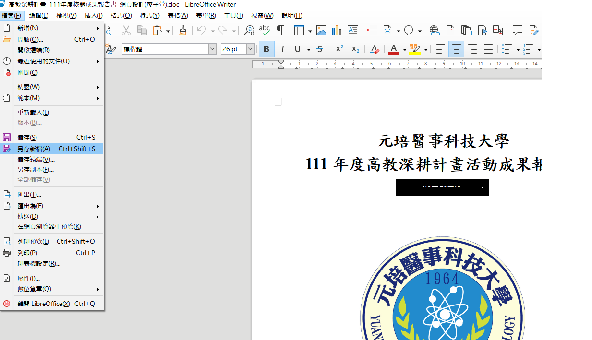Image resolution: width=592 pixels, height=340 pixels.
Task: Set Align Right paragraph alignment
Action: tap(472, 49)
